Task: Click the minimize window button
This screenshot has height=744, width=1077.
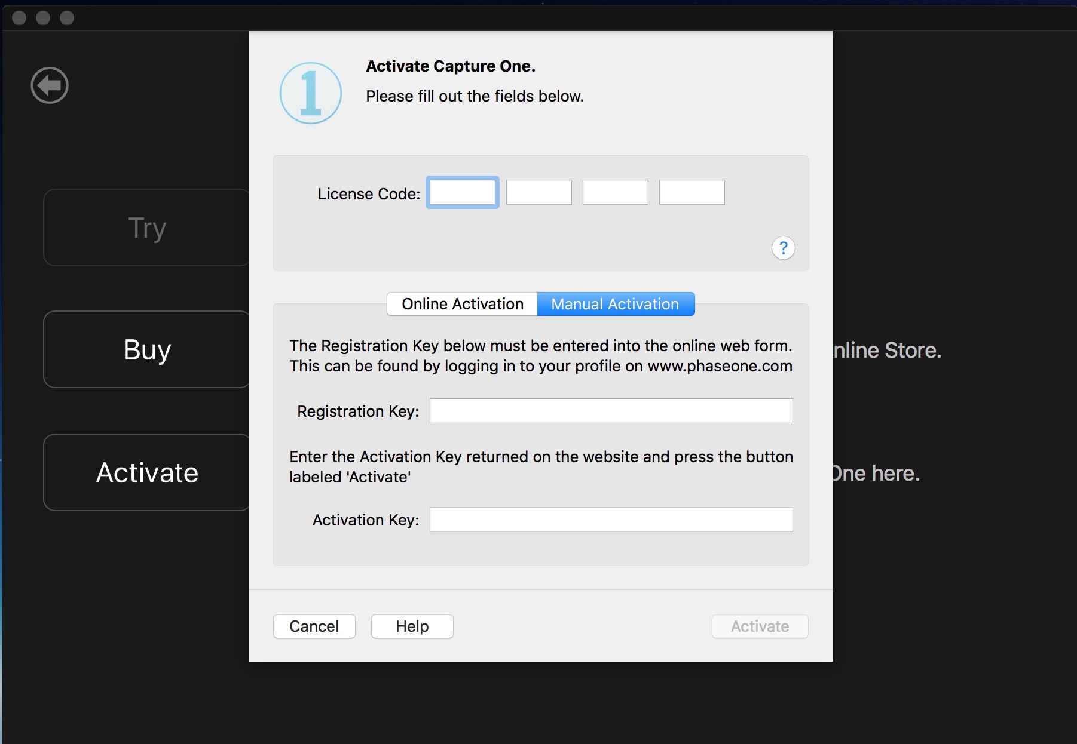Action: (x=43, y=18)
